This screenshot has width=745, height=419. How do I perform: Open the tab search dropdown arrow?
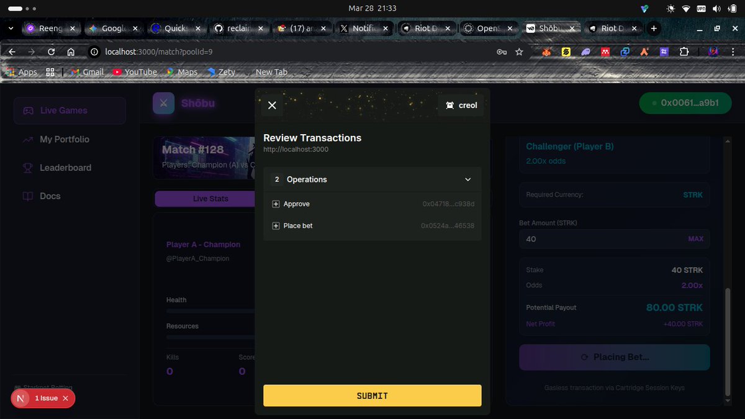pyautogui.click(x=11, y=28)
